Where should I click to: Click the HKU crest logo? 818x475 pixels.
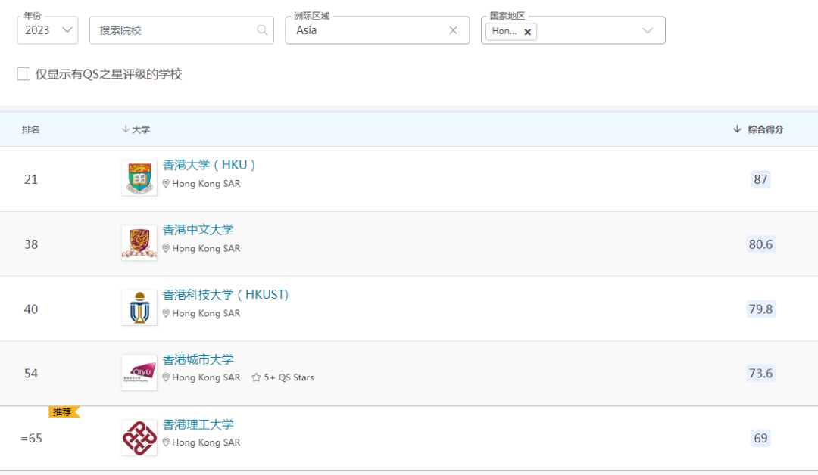click(x=139, y=179)
